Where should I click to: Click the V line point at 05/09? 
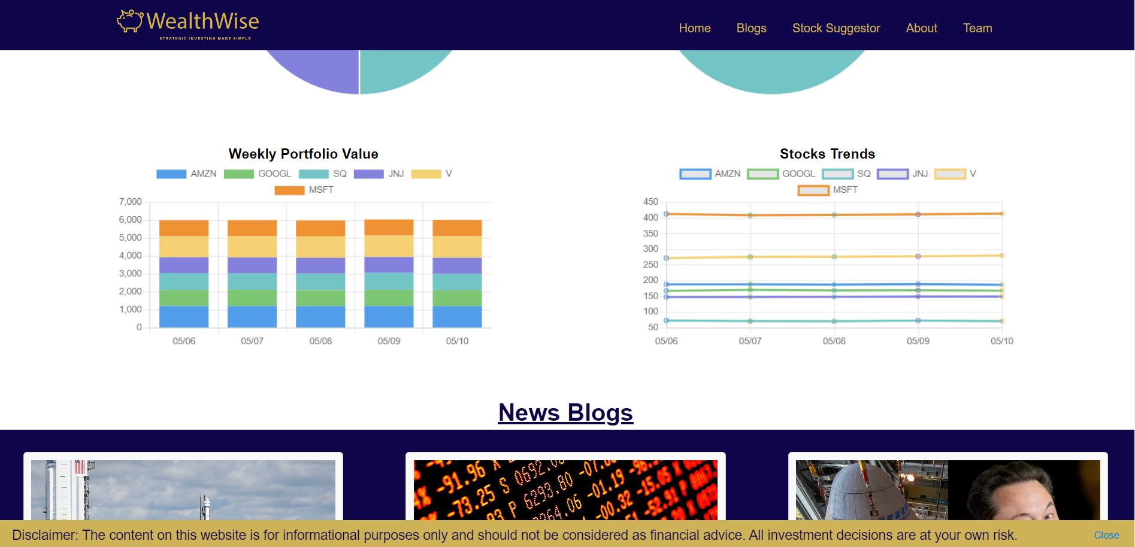click(918, 256)
